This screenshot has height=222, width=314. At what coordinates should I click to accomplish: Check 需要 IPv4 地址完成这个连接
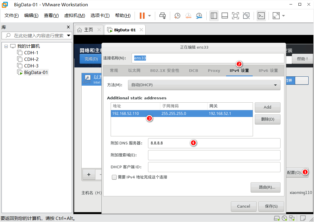click(114, 177)
